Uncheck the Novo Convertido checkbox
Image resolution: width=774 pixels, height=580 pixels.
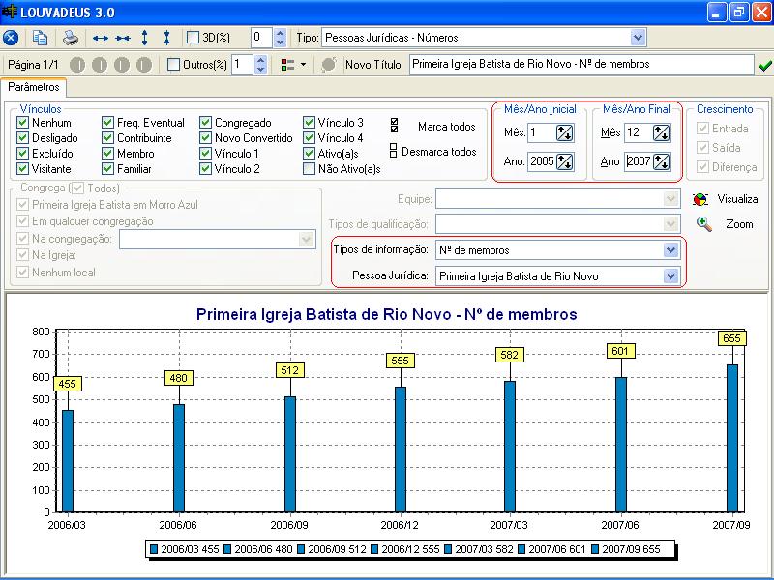(205, 138)
